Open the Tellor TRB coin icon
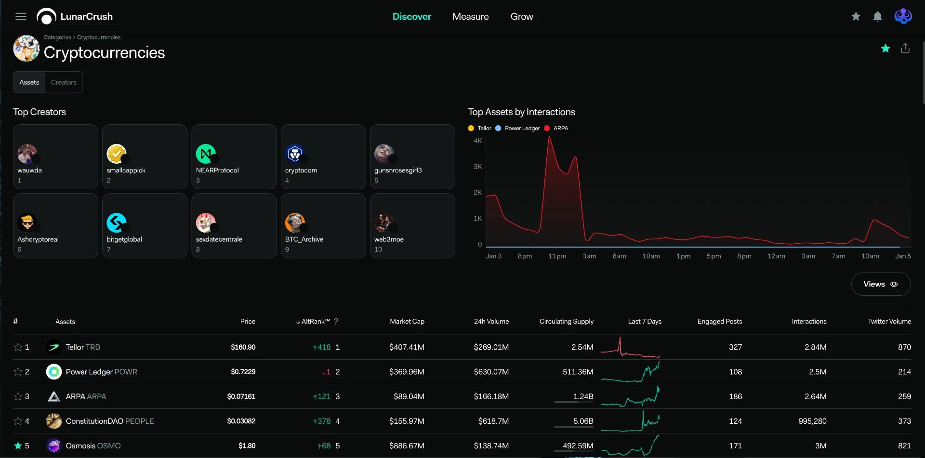This screenshot has width=925, height=458. click(54, 347)
